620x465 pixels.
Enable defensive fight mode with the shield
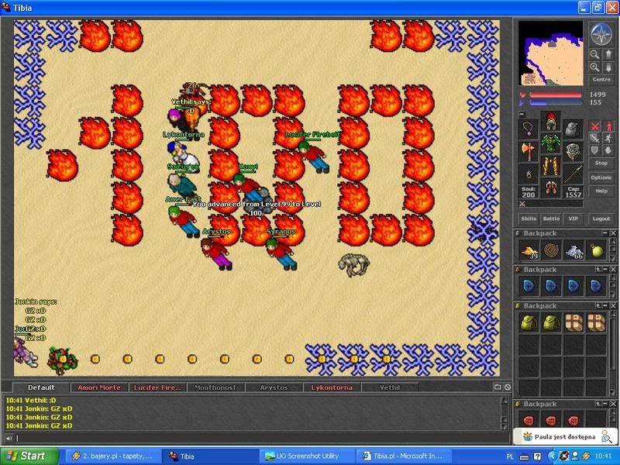[x=594, y=150]
